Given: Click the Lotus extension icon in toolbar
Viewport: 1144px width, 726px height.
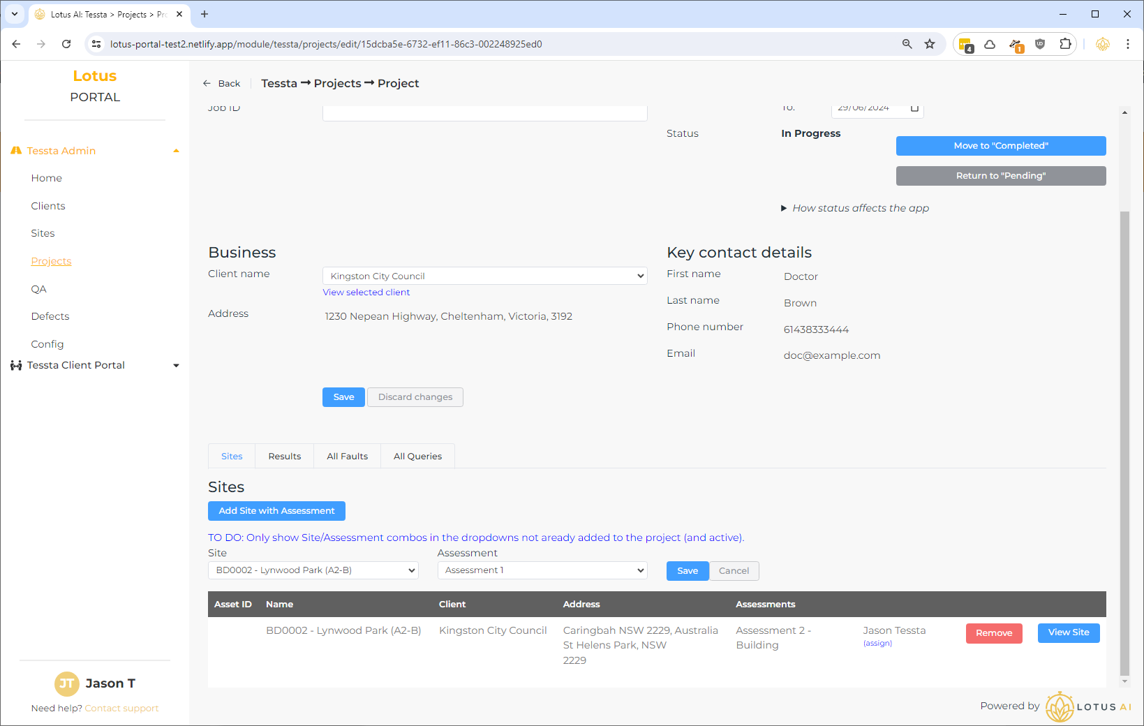Looking at the screenshot, I should (x=1103, y=44).
